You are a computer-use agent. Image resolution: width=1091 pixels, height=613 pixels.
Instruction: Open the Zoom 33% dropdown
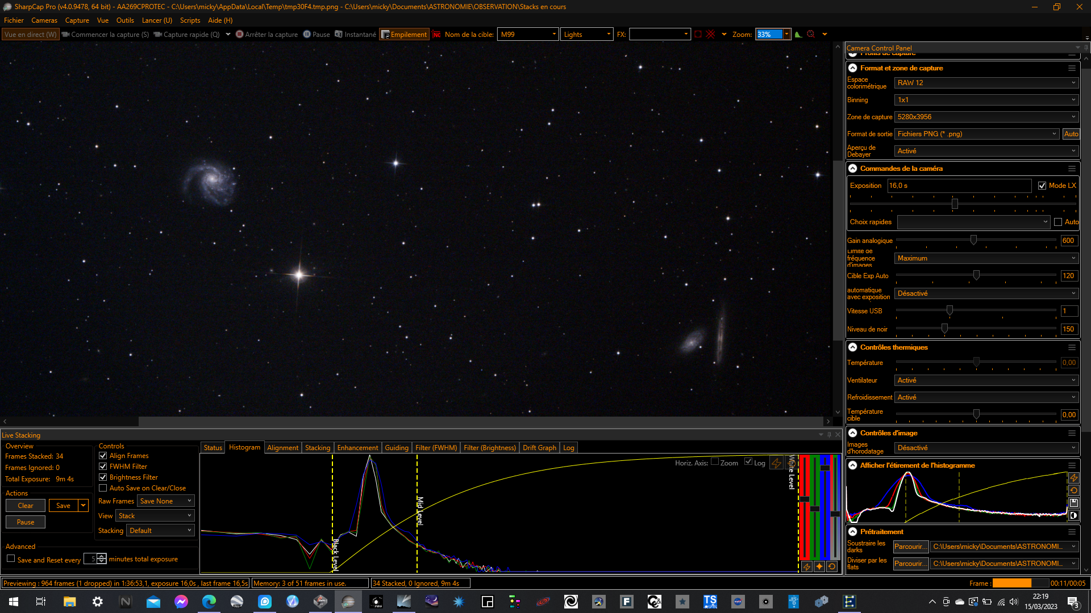786,35
